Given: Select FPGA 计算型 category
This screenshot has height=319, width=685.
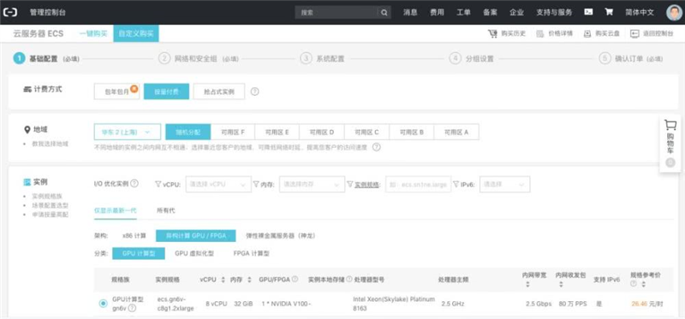Looking at the screenshot, I should pos(251,253).
